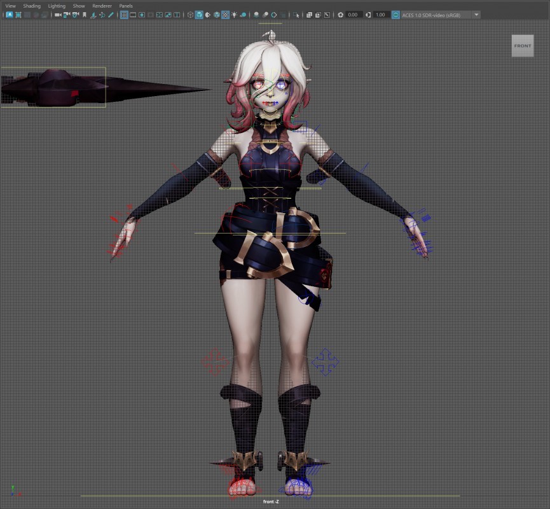The height and width of the screenshot is (509, 550).
Task: Toggle Smooth Shade All mode
Action: tap(199, 15)
